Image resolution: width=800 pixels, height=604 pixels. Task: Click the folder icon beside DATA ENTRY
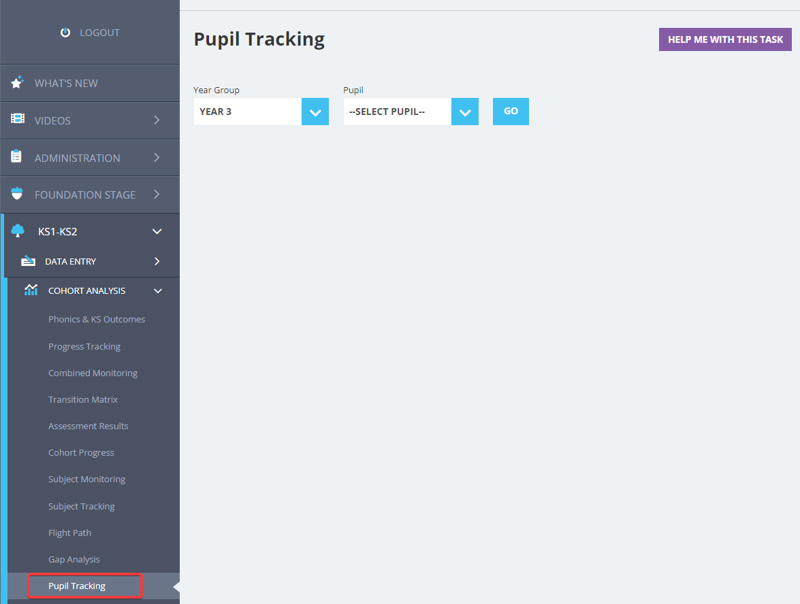click(x=28, y=261)
